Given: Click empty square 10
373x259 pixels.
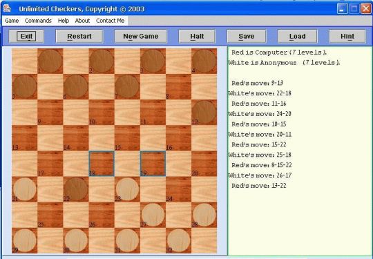Looking at the screenshot, I should point(102,113).
